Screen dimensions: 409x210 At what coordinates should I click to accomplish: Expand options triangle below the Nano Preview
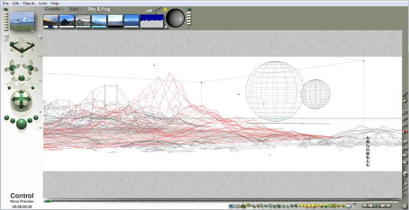pos(32,31)
